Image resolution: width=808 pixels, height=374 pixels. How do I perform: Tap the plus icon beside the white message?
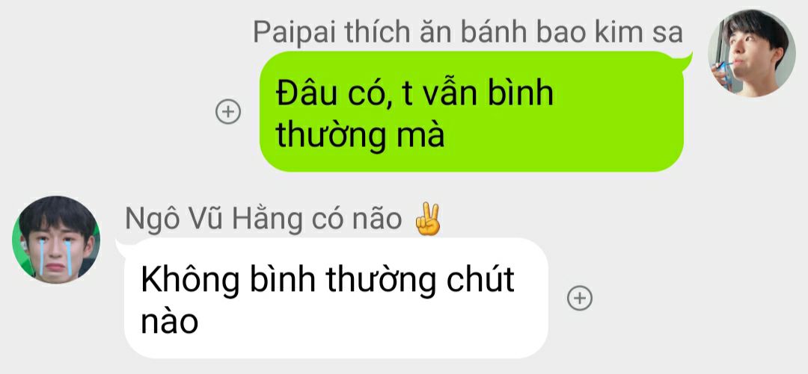(x=580, y=298)
